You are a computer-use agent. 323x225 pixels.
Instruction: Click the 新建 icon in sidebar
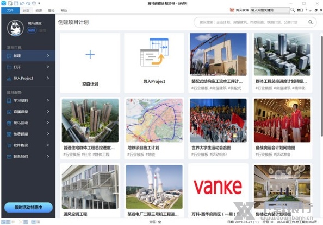[9, 56]
